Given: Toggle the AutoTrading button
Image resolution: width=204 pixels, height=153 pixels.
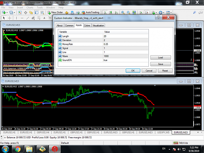Looking at the screenshot, I should tap(90, 12).
